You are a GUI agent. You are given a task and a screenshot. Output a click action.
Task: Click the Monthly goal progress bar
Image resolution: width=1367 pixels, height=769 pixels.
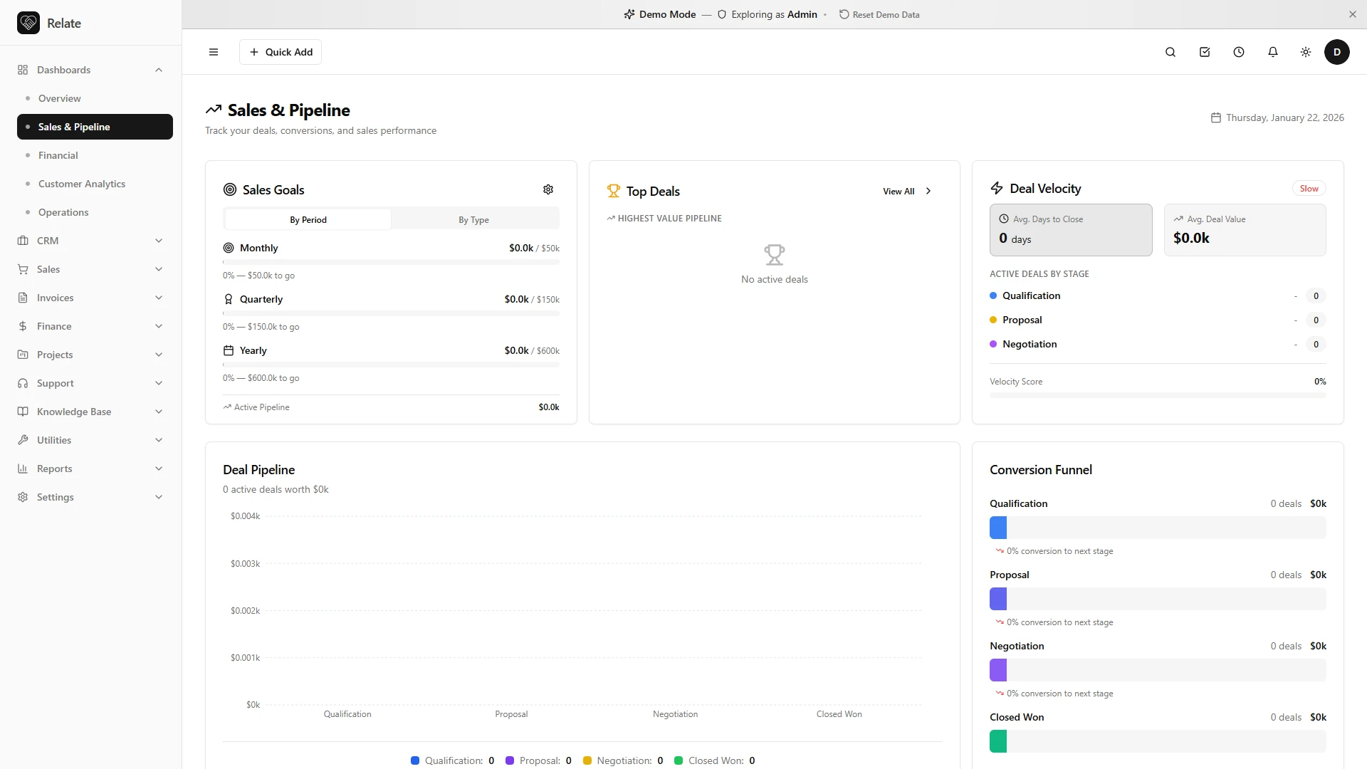pyautogui.click(x=391, y=262)
